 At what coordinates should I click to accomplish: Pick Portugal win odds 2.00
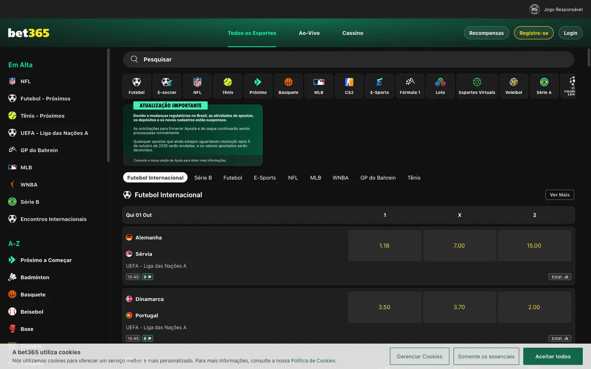point(534,307)
